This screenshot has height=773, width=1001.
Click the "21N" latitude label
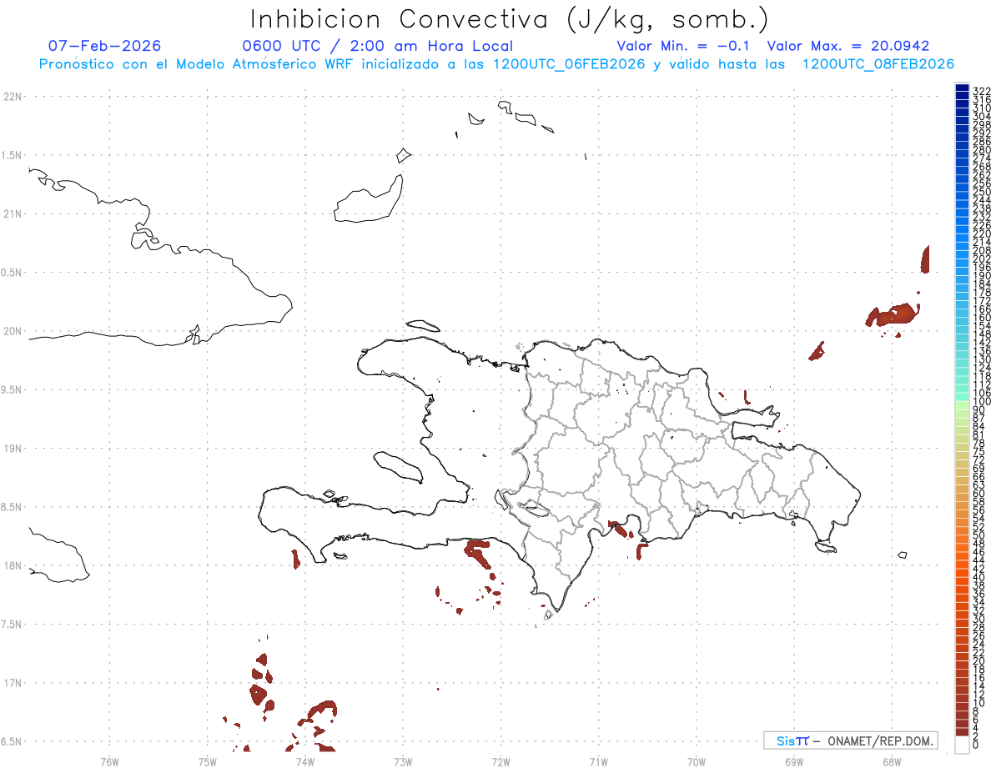tap(13, 214)
